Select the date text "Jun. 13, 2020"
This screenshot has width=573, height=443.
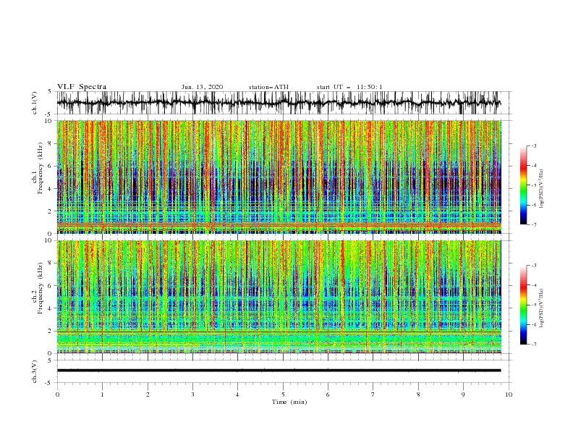point(202,87)
